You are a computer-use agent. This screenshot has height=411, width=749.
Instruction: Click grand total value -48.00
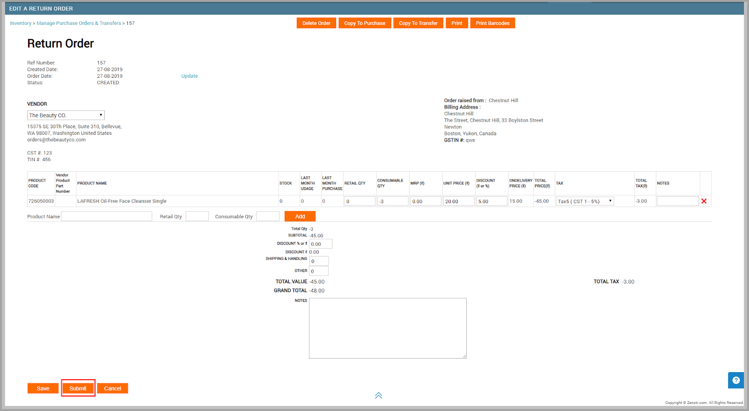(317, 291)
